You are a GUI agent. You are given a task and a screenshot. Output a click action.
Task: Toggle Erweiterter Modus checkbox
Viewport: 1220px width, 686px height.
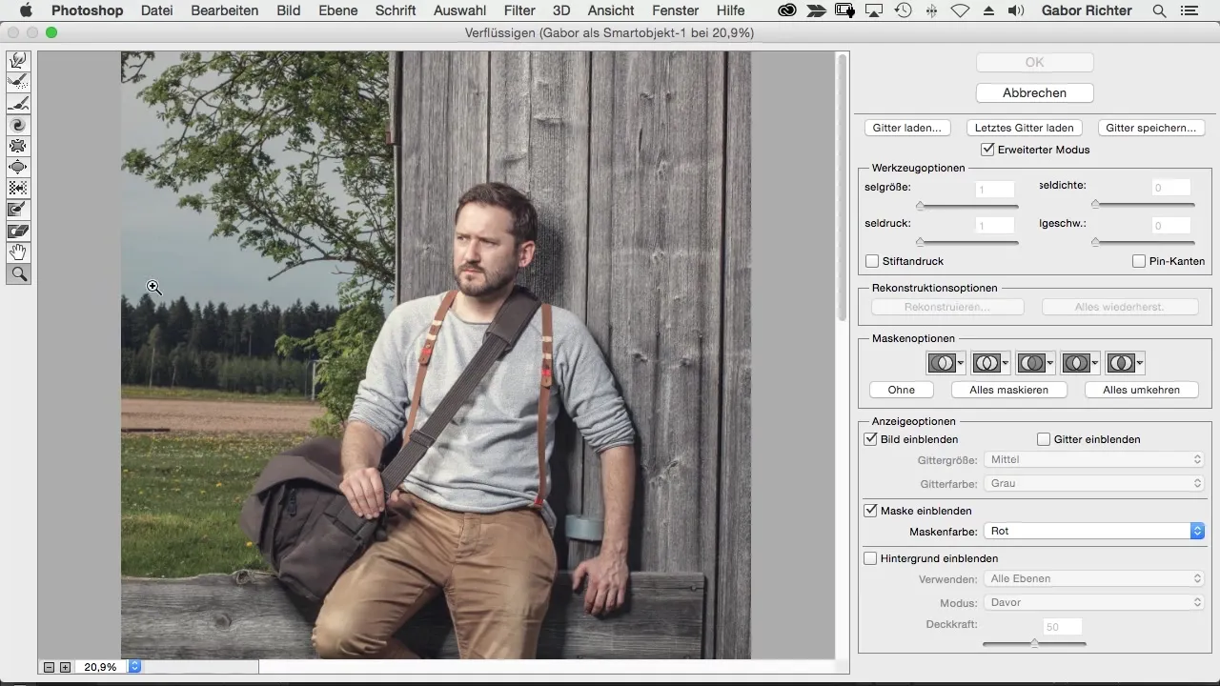pyautogui.click(x=987, y=150)
